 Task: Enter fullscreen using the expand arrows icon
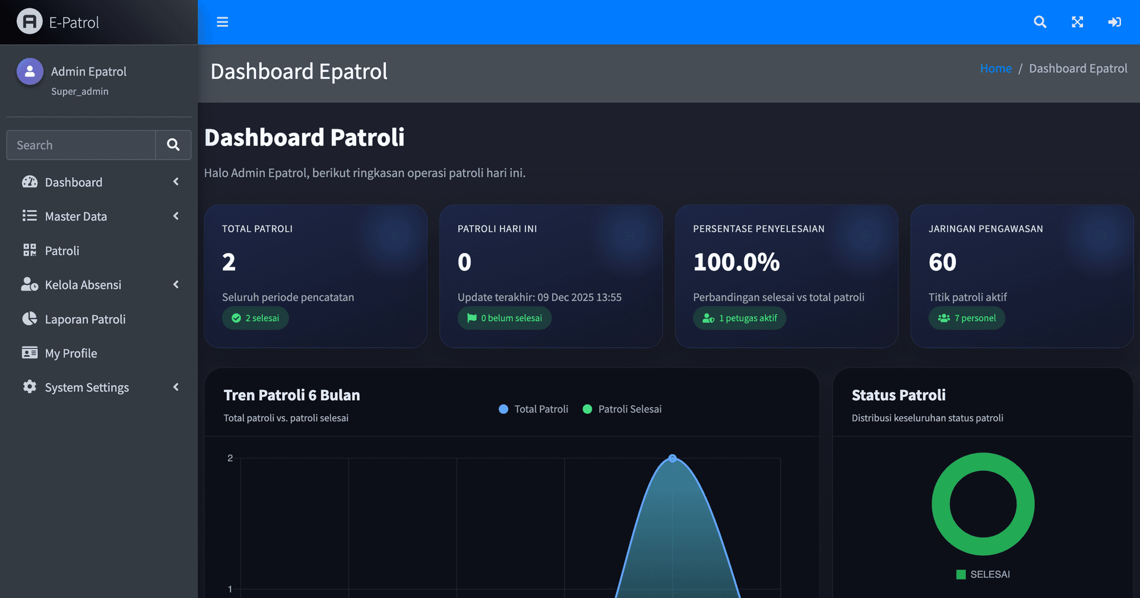point(1077,22)
